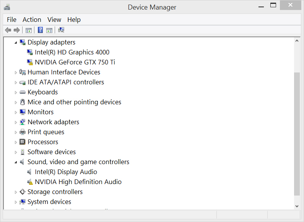Open the Action menu

tap(32, 20)
